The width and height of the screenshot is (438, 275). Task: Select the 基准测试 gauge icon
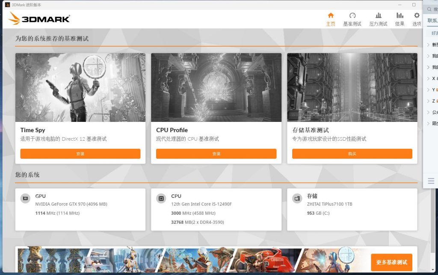353,15
